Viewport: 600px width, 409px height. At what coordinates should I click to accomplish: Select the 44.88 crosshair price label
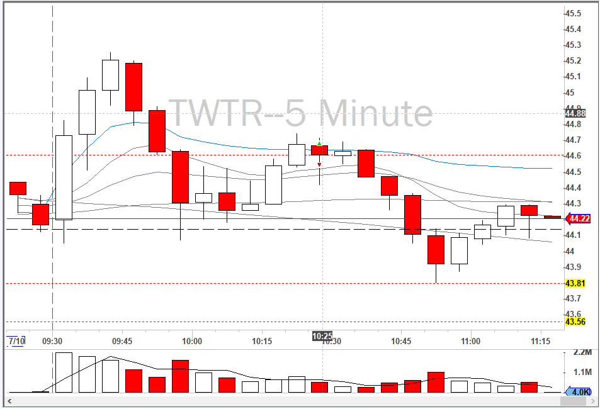[x=575, y=114]
